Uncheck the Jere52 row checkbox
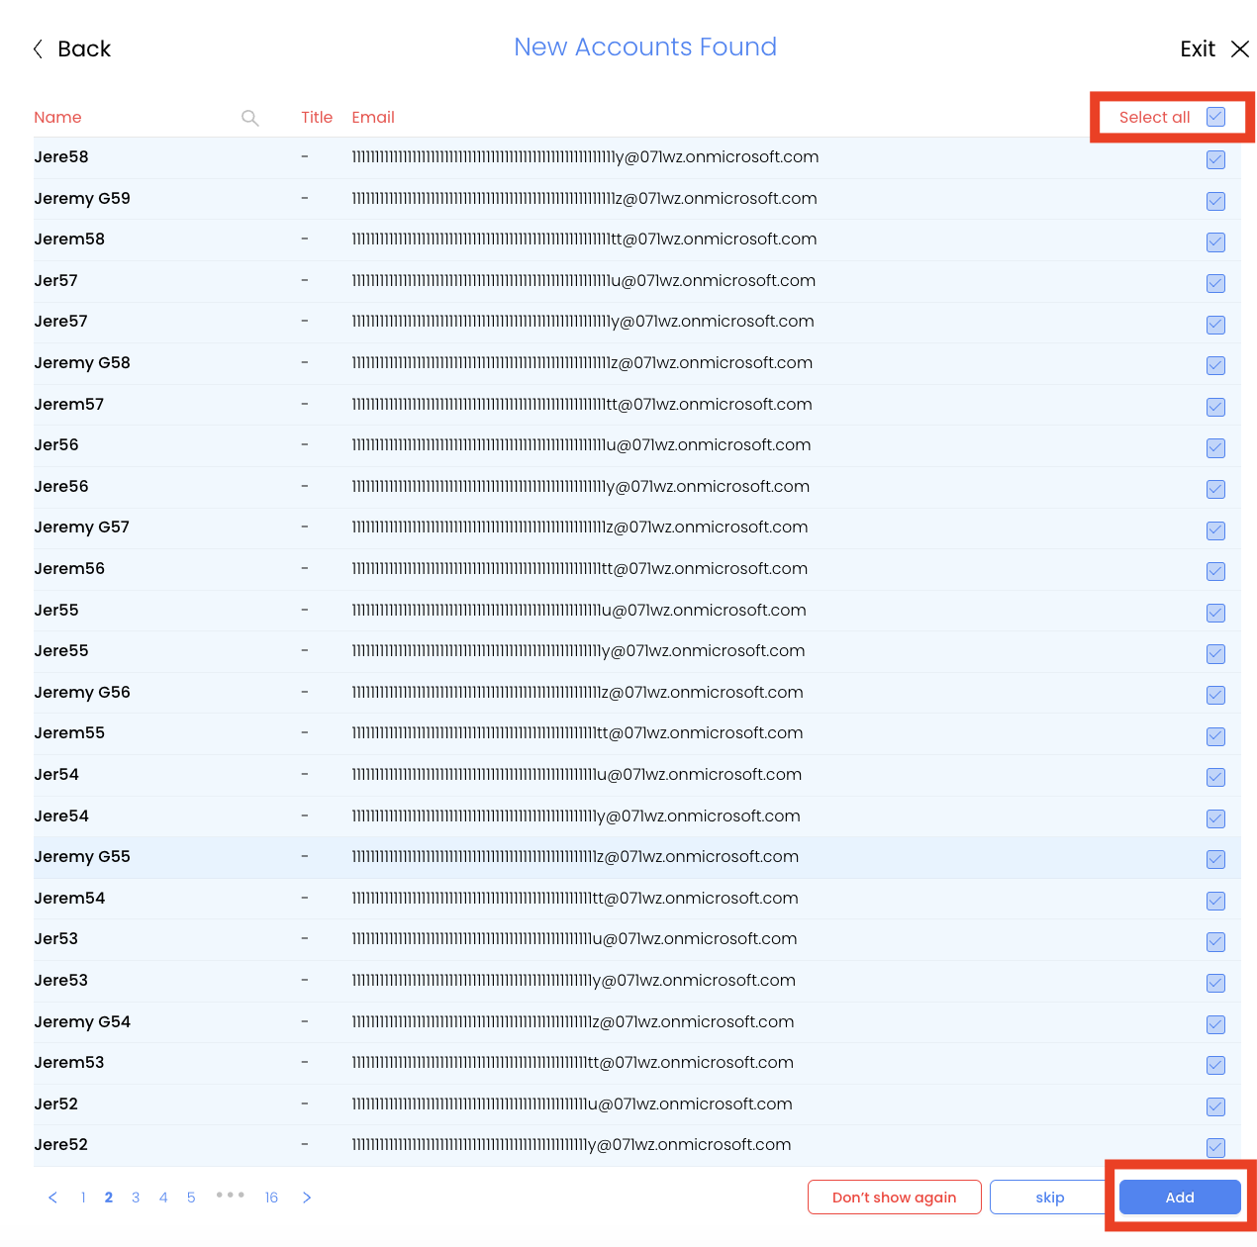Screen dimensions: 1257x1247 (x=1215, y=1148)
